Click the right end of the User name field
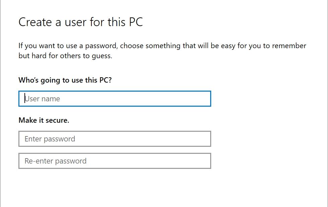Screen dimensions: 328x207 (204, 99)
